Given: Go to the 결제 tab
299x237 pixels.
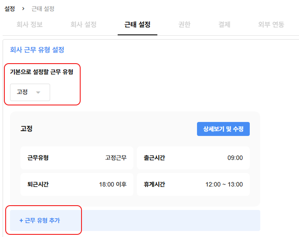Looking at the screenshot, I should coord(224,24).
